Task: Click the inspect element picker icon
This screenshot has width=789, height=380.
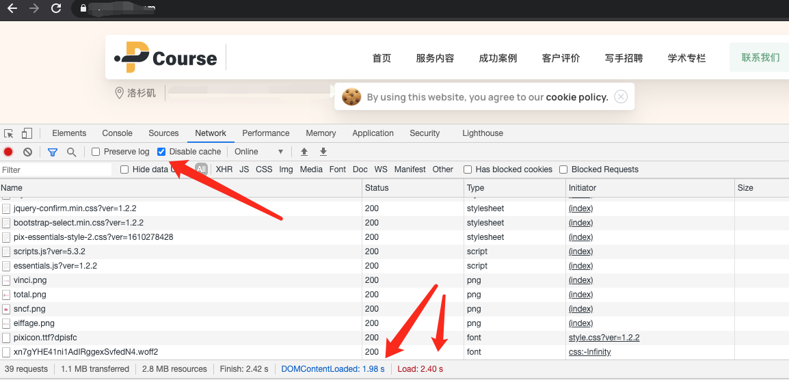Action: click(9, 133)
